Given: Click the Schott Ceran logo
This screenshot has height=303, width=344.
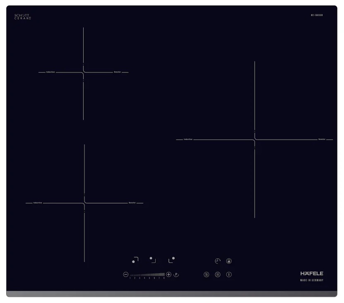Looking at the screenshot, I should click(x=23, y=17).
